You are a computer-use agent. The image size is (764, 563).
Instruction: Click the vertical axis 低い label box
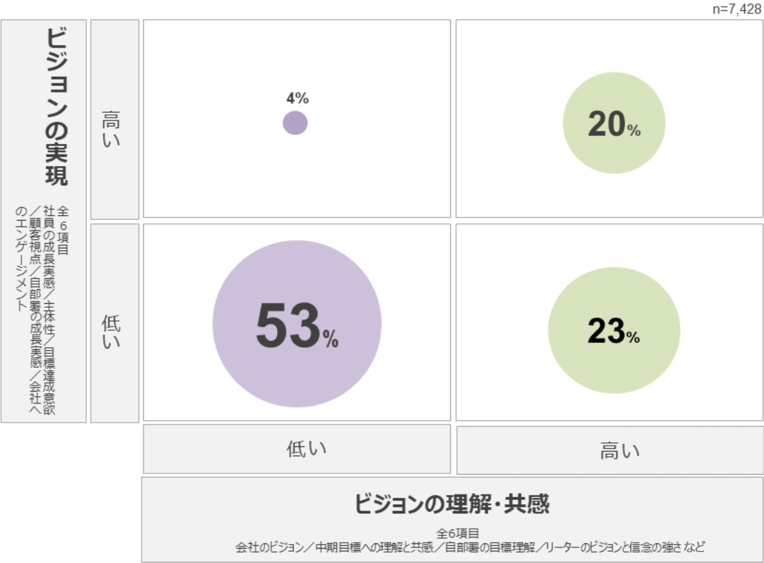coord(114,323)
